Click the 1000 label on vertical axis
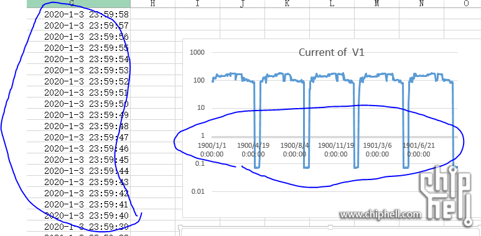Image resolution: width=481 pixels, height=236 pixels. [x=197, y=52]
